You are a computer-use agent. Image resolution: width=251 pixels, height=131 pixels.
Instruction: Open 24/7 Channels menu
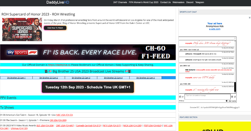pyautogui.click(x=120, y=2)
